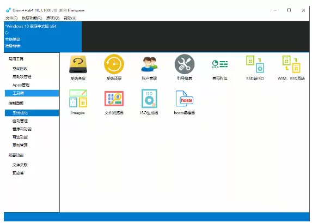Start the 引导修复 boot repair tool
The width and height of the screenshot is (312, 223).
[185, 68]
